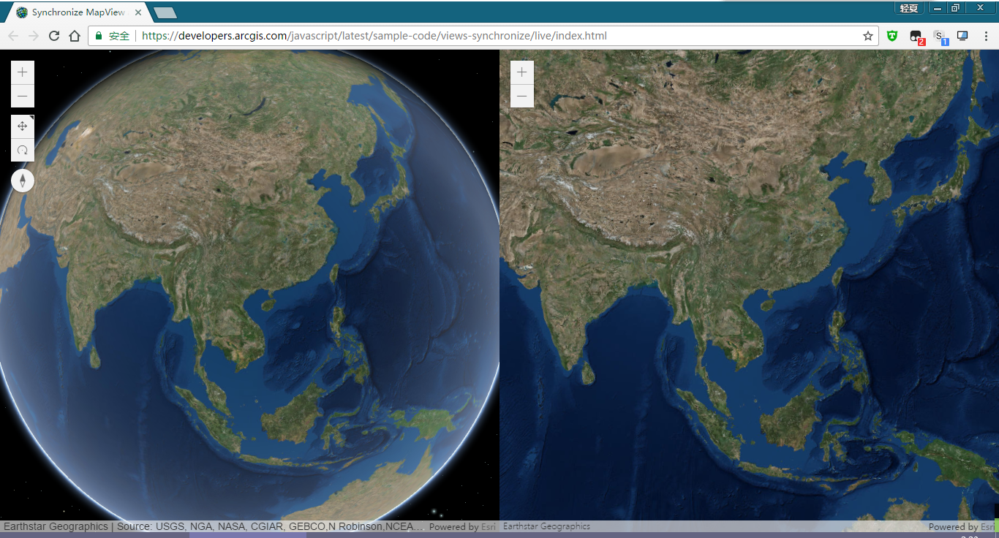Open the monitor screen extension icon
Image resolution: width=999 pixels, height=538 pixels.
tap(962, 36)
